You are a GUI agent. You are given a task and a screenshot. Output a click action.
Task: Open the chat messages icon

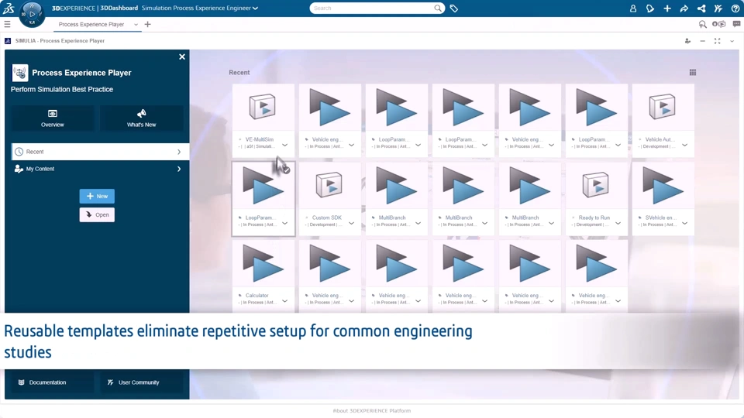(736, 24)
